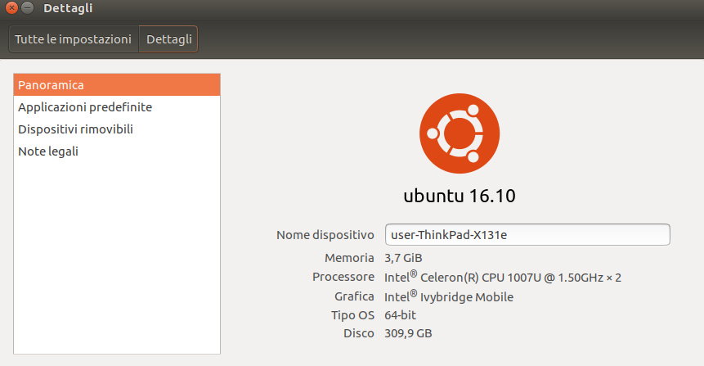Image resolution: width=704 pixels, height=366 pixels.
Task: Click the Nome dispositivo label
Action: 325,235
